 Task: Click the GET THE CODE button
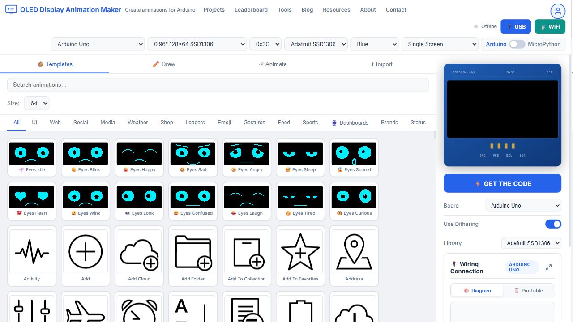tap(502, 183)
